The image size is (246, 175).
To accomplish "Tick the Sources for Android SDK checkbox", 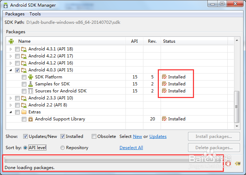I will (24, 91).
